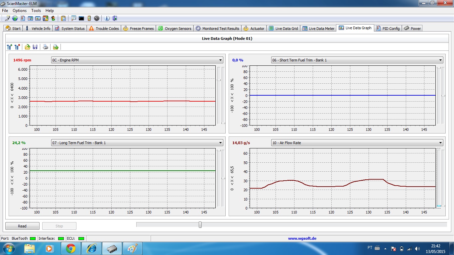Visit the www.wgsoft.de link
Image resolution: width=454 pixels, height=255 pixels.
[x=302, y=238]
